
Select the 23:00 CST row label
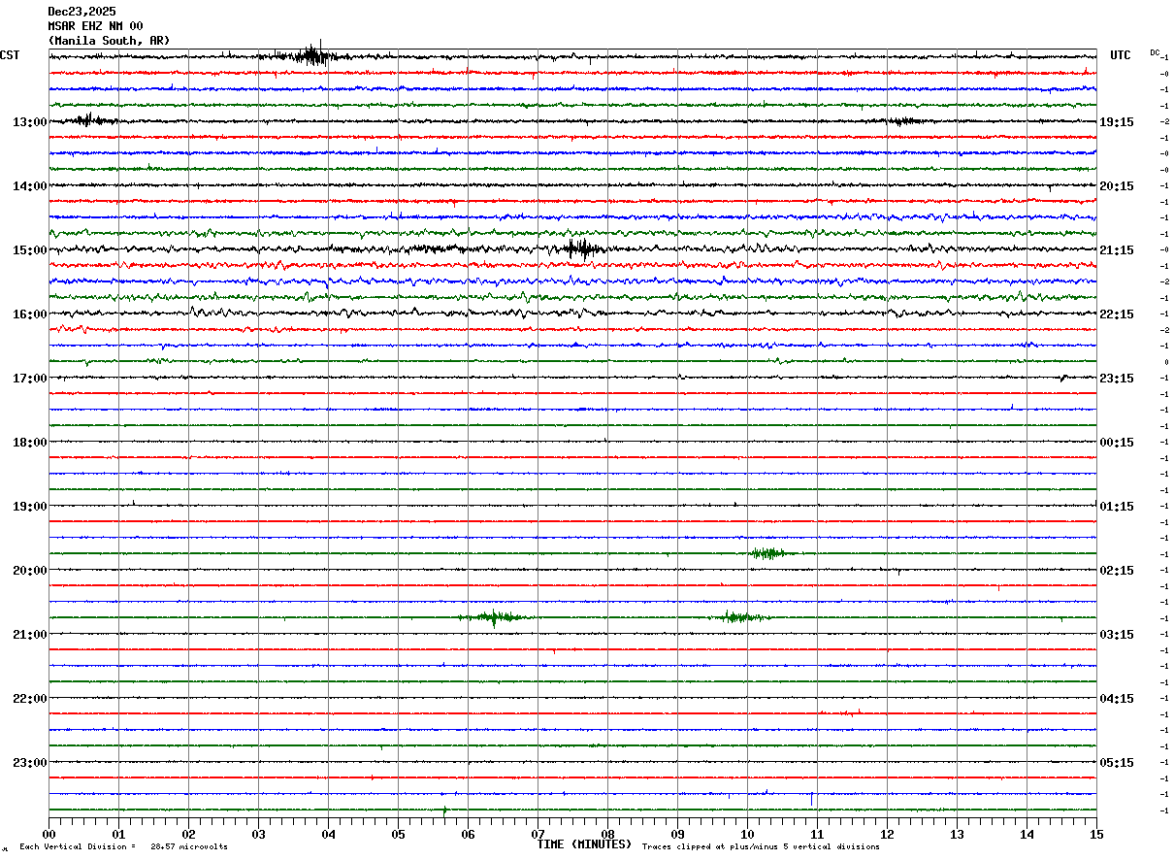tap(30, 763)
